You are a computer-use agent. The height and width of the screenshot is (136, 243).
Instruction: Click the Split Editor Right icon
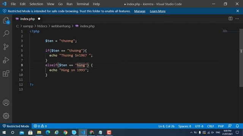(x=230, y=19)
